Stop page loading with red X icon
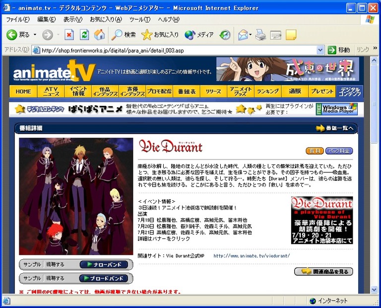 pos(69,35)
